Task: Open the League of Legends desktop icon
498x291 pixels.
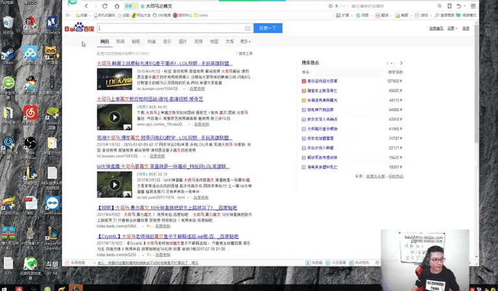Action: 51,238
